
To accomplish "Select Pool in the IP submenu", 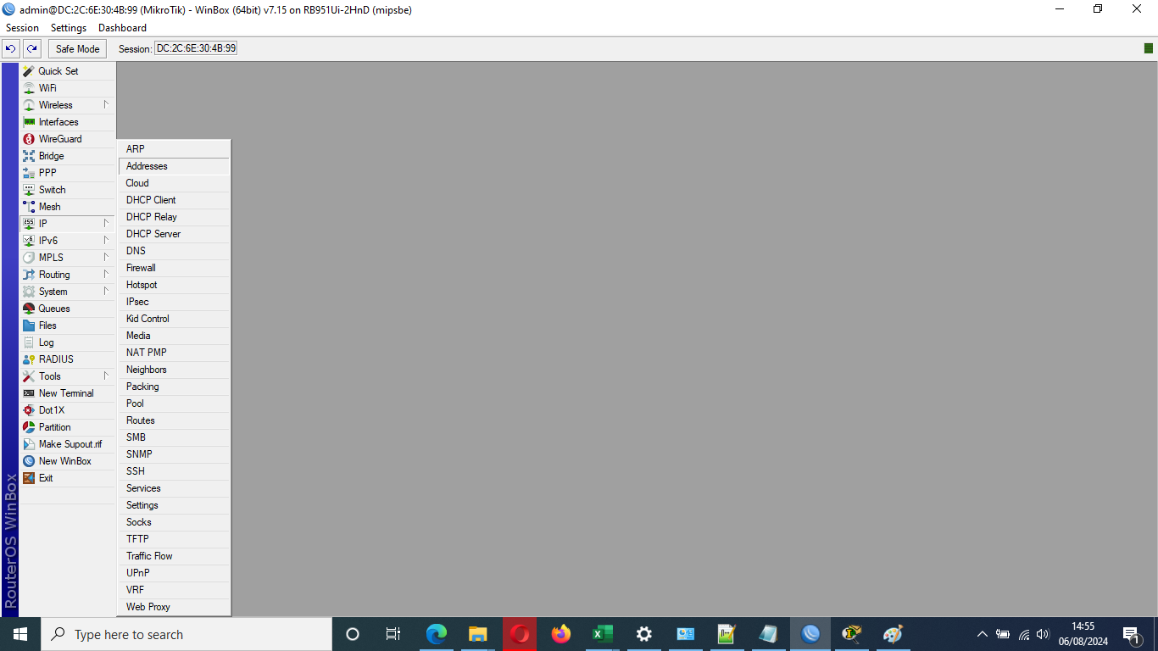I will pyautogui.click(x=174, y=403).
